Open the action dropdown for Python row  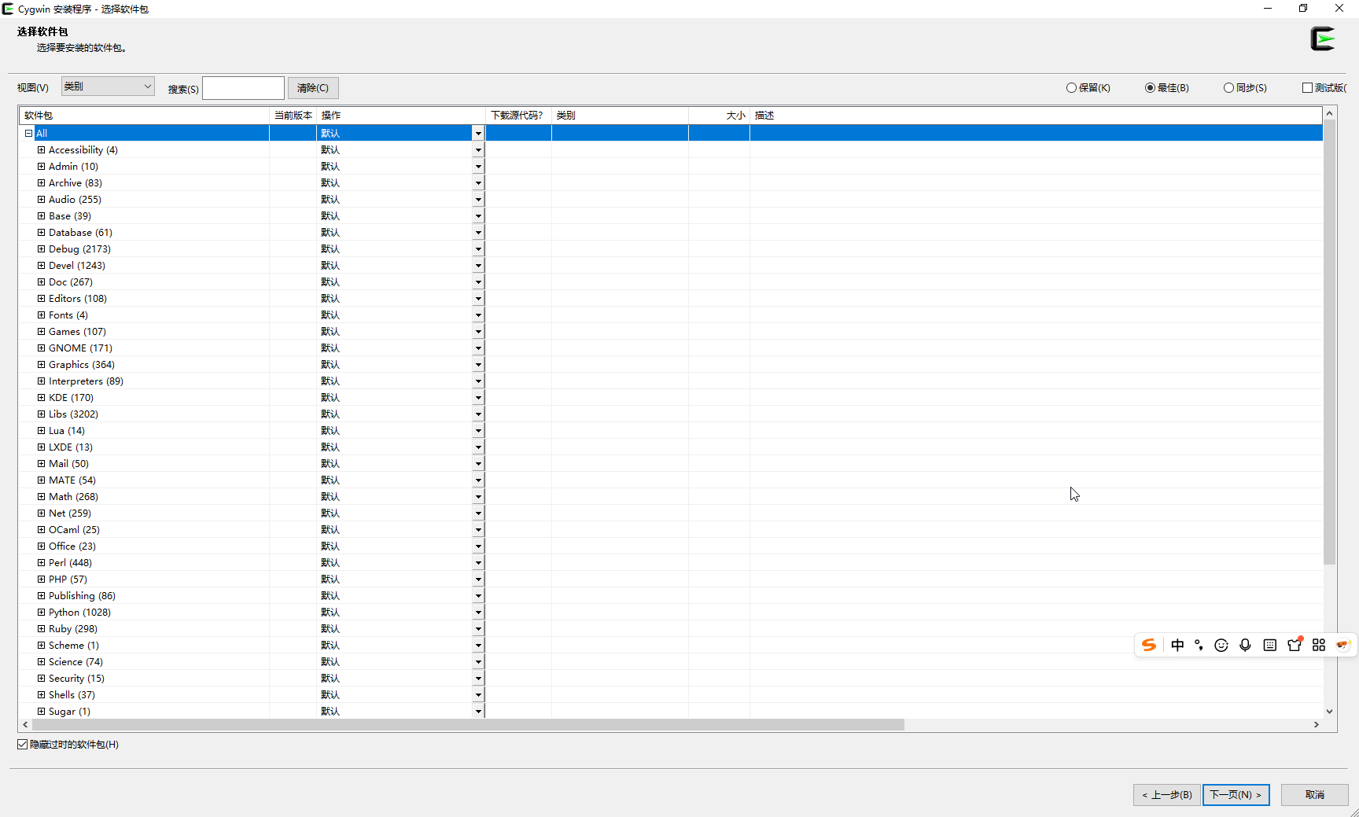tap(477, 613)
